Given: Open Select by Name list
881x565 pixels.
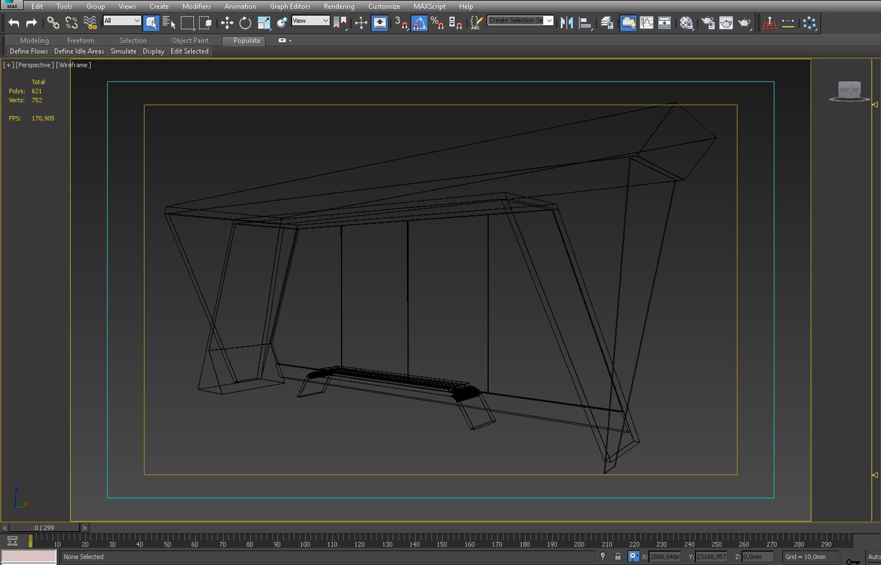Looking at the screenshot, I should pos(169,23).
